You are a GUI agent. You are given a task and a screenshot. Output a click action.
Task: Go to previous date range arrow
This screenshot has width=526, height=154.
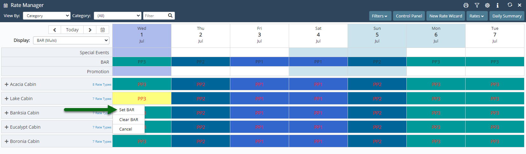coord(55,30)
